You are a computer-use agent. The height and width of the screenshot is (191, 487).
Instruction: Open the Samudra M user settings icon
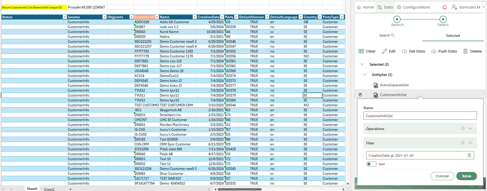click(454, 7)
